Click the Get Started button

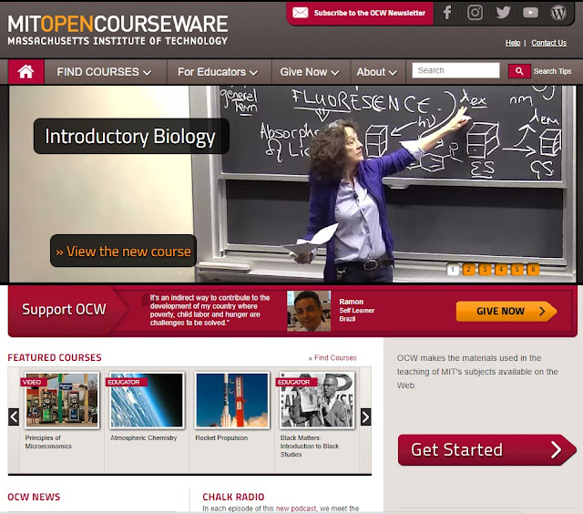(486, 449)
